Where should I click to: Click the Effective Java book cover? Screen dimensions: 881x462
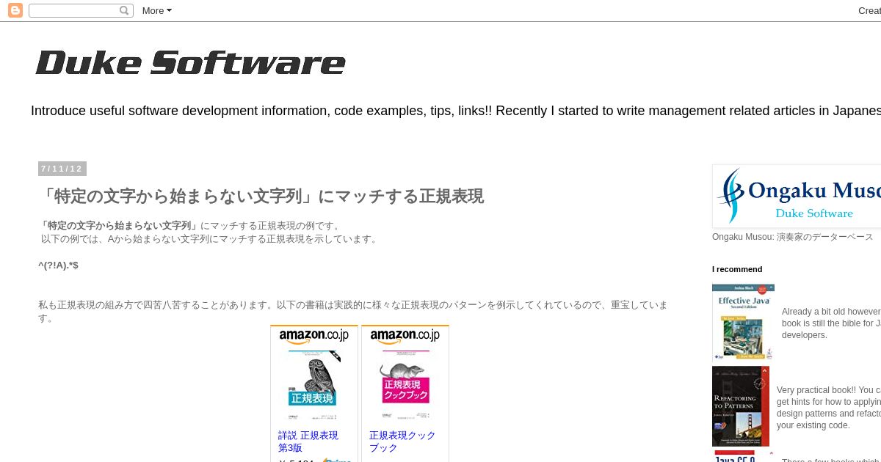tap(743, 322)
